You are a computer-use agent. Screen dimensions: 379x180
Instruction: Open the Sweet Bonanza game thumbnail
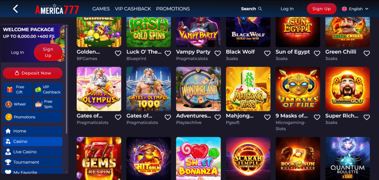(x=198, y=159)
